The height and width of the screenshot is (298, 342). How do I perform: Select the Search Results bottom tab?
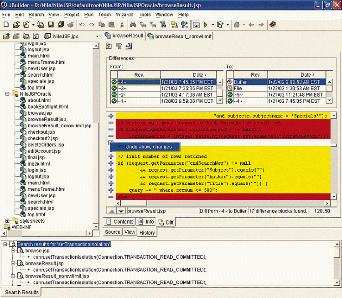pos(21,292)
